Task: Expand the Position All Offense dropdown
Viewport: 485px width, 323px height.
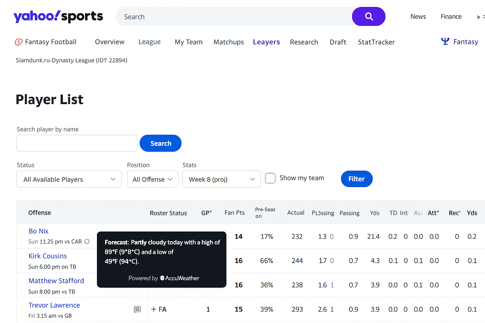Action: coord(153,179)
